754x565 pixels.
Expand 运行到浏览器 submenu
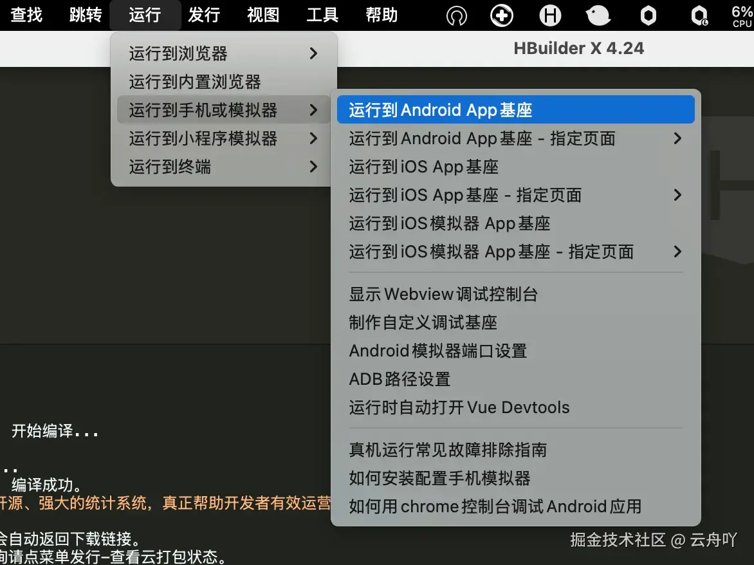(224, 53)
